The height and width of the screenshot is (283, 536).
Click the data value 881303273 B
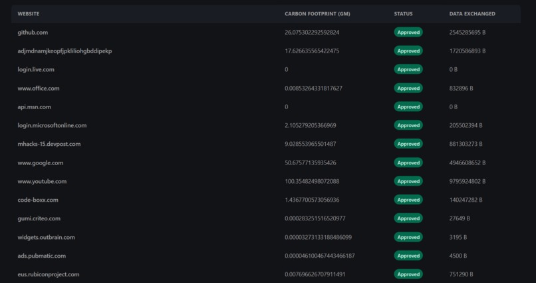tap(466, 144)
